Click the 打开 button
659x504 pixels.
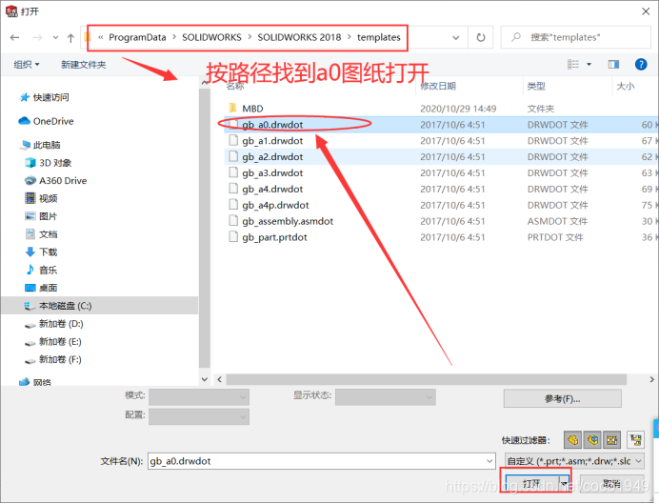point(531,483)
